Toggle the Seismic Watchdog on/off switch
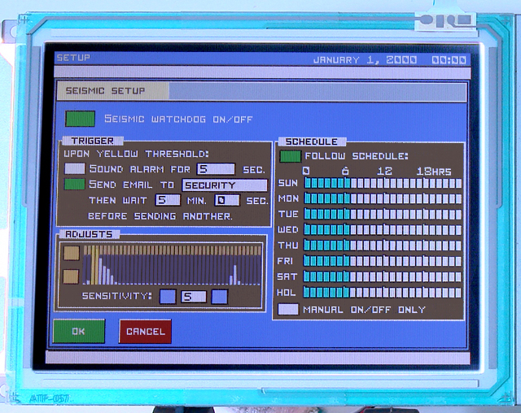 [80, 119]
